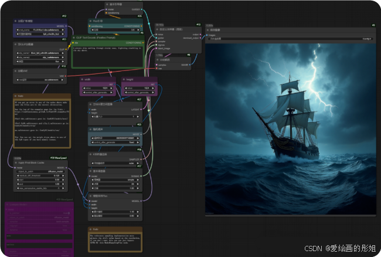Collapse the Apply First Block Cache node dot
381x257 pixels.
coord(16,163)
